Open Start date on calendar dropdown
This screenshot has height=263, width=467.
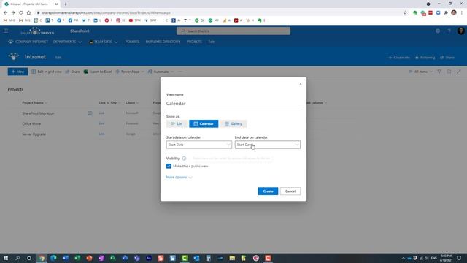click(199, 145)
